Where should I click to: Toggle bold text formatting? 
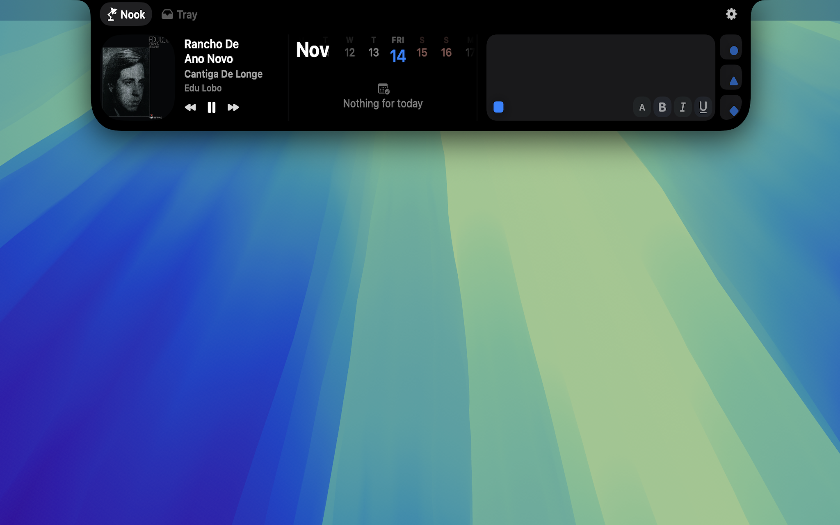(662, 107)
